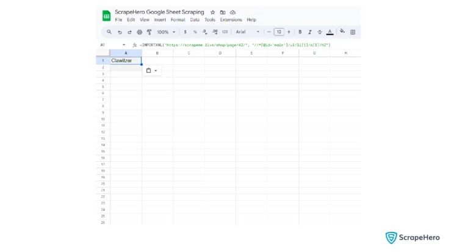This screenshot has width=454, height=252.
Task: Open the Edit menu
Action: tap(131, 20)
